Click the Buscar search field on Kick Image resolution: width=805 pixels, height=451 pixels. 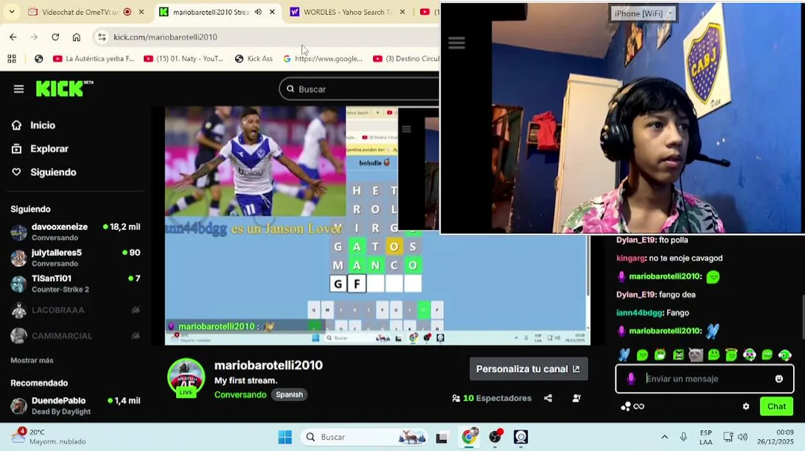tap(360, 89)
